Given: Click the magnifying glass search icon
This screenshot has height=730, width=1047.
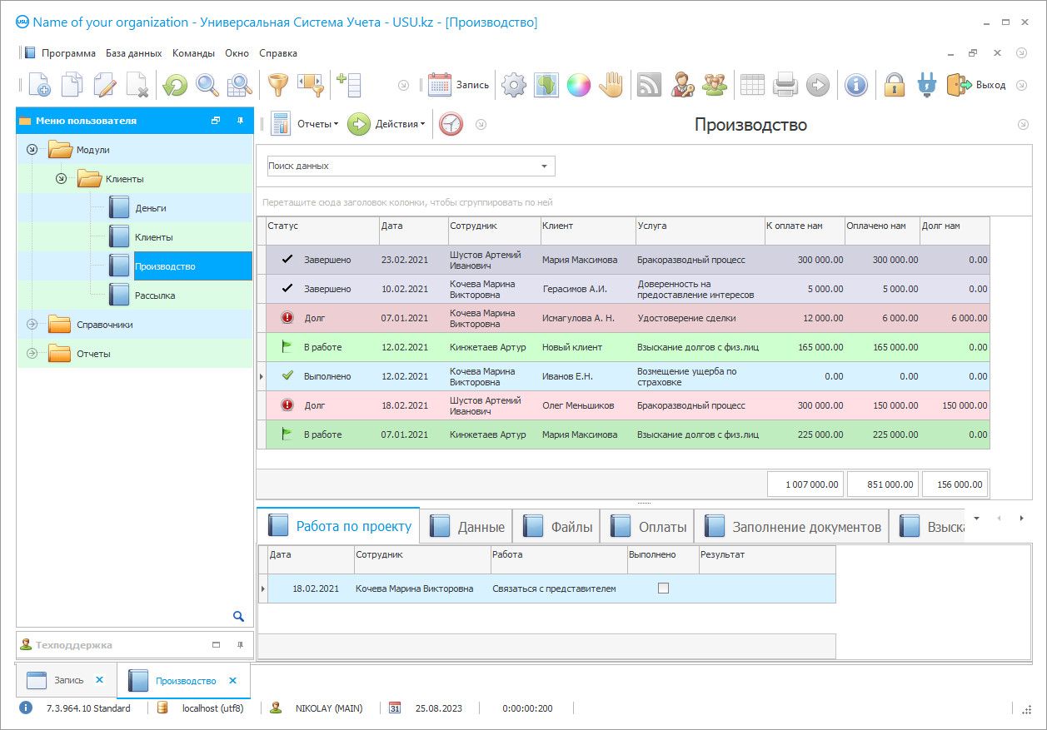Looking at the screenshot, I should point(207,85).
